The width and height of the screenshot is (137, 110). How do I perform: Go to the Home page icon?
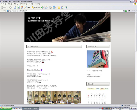[22, 7]
